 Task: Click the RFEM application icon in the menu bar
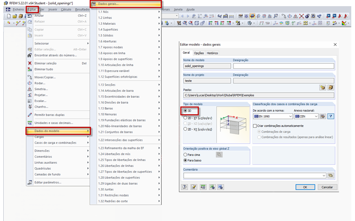tap(8, 9)
